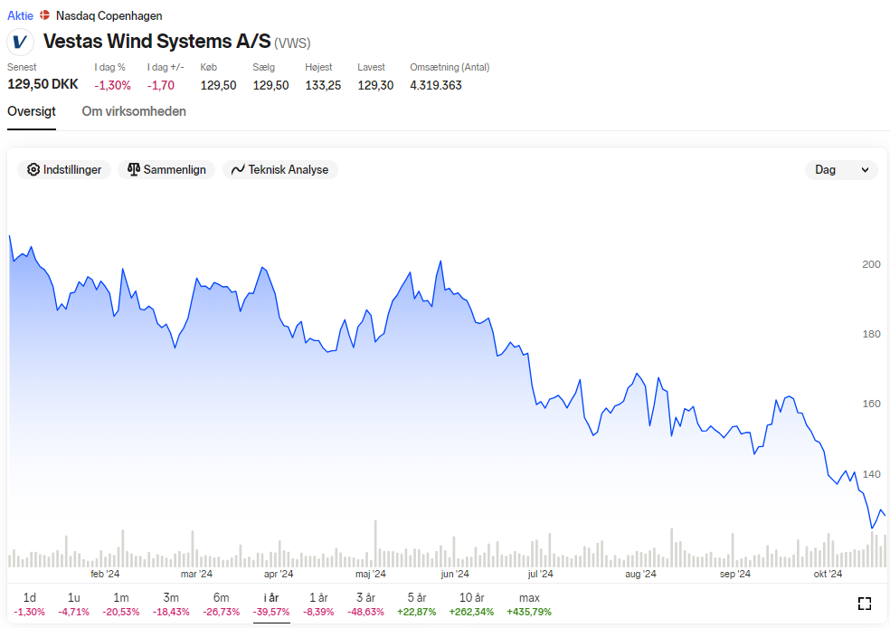The height and width of the screenshot is (628, 890).
Task: Click the Aktie link
Action: [21, 16]
